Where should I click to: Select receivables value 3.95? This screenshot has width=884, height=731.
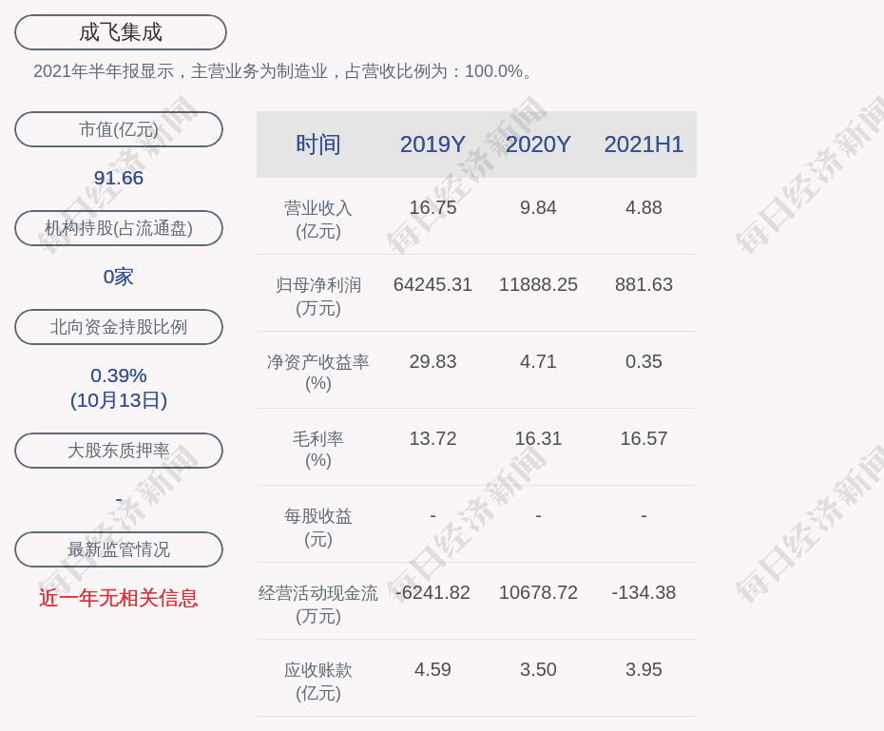pos(644,669)
